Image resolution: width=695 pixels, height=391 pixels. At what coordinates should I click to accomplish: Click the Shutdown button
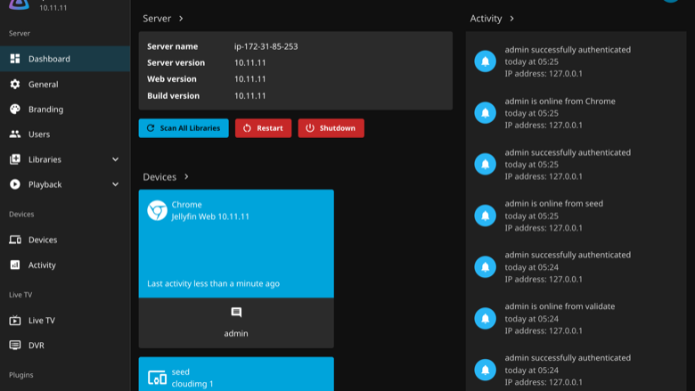[x=331, y=128]
